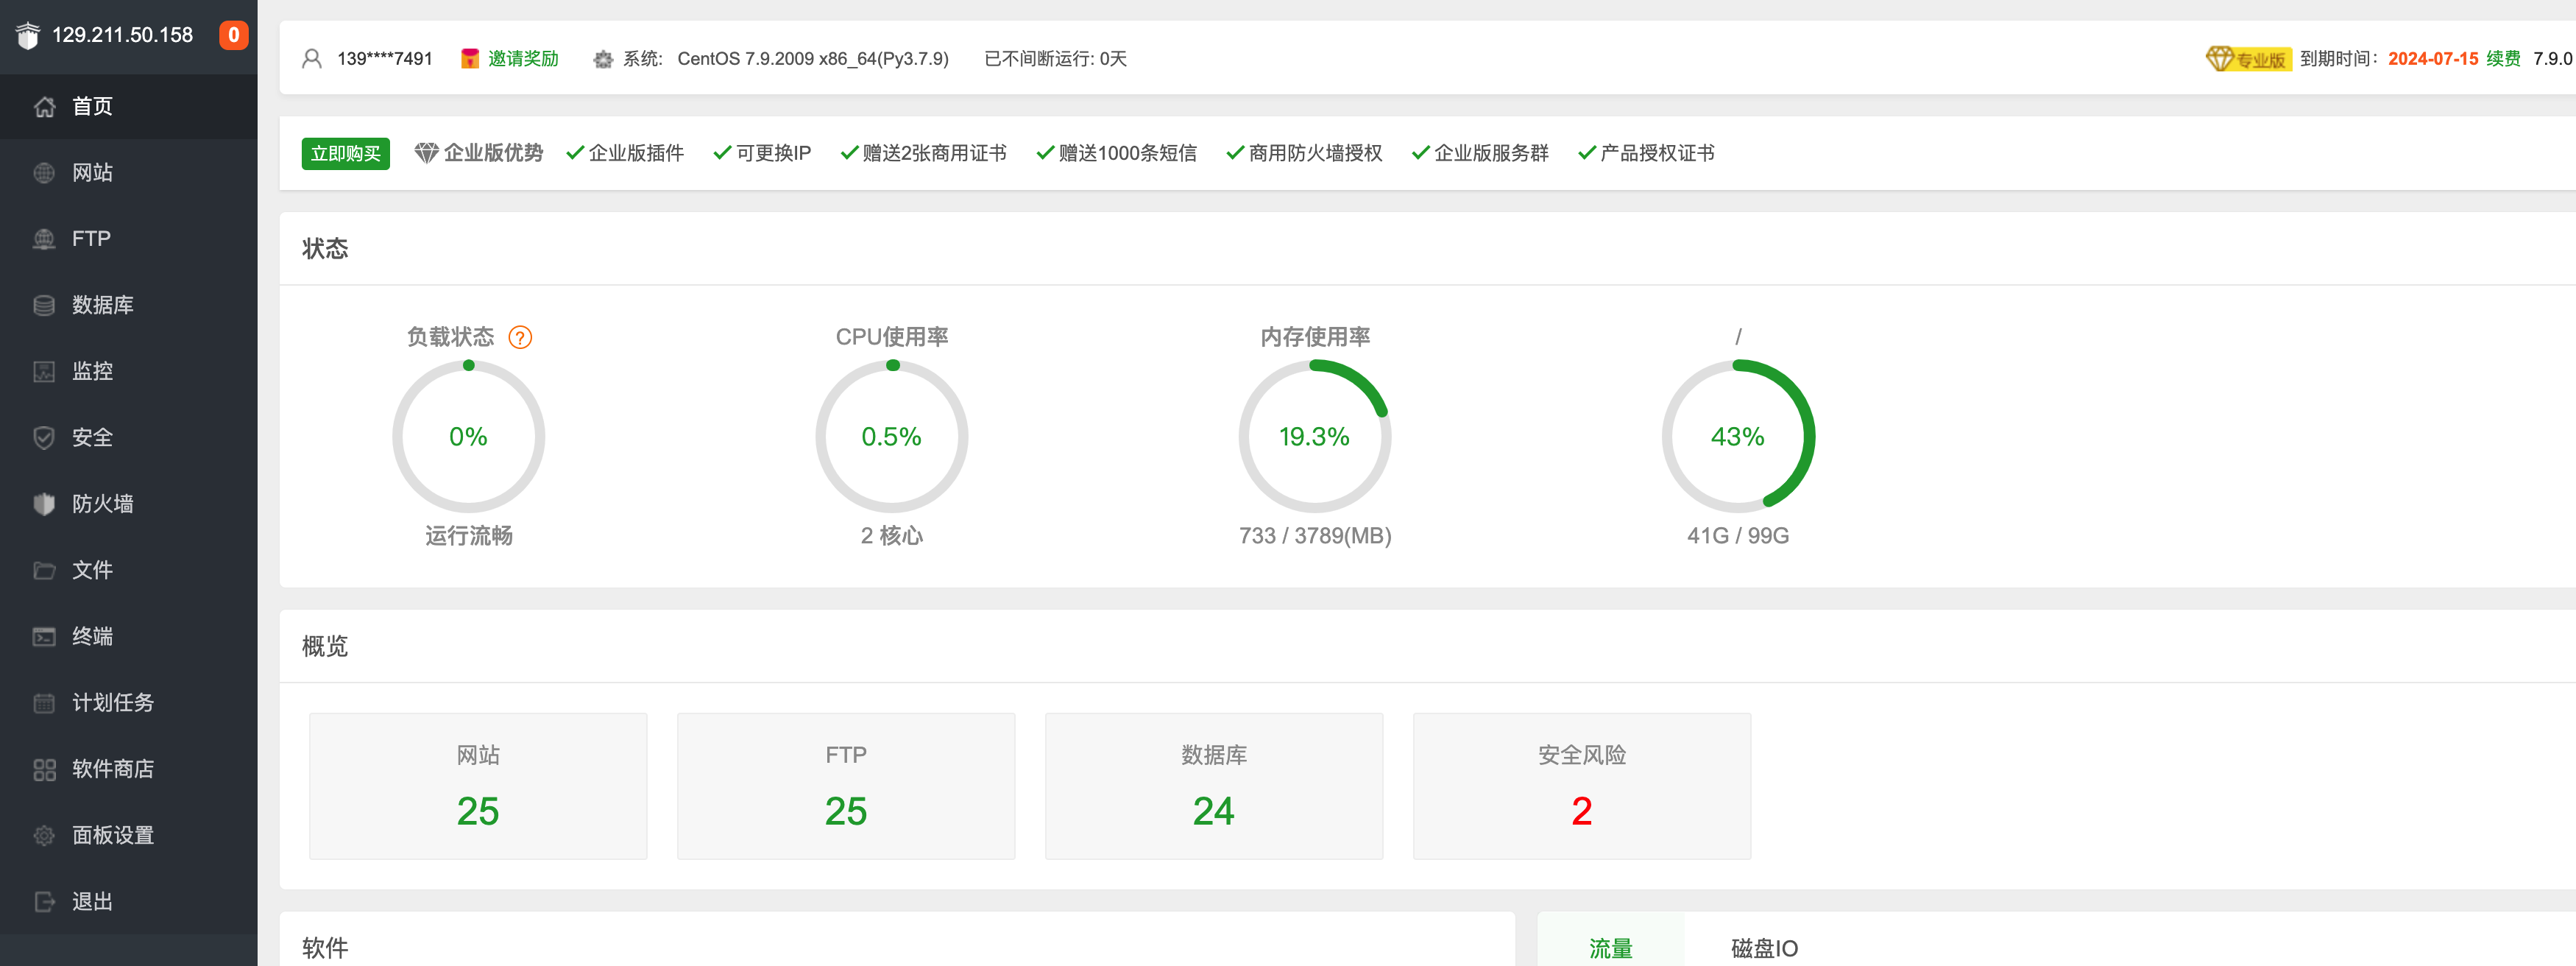Click the panel version number 7.9.0
The height and width of the screenshot is (966, 2576).
(2552, 58)
